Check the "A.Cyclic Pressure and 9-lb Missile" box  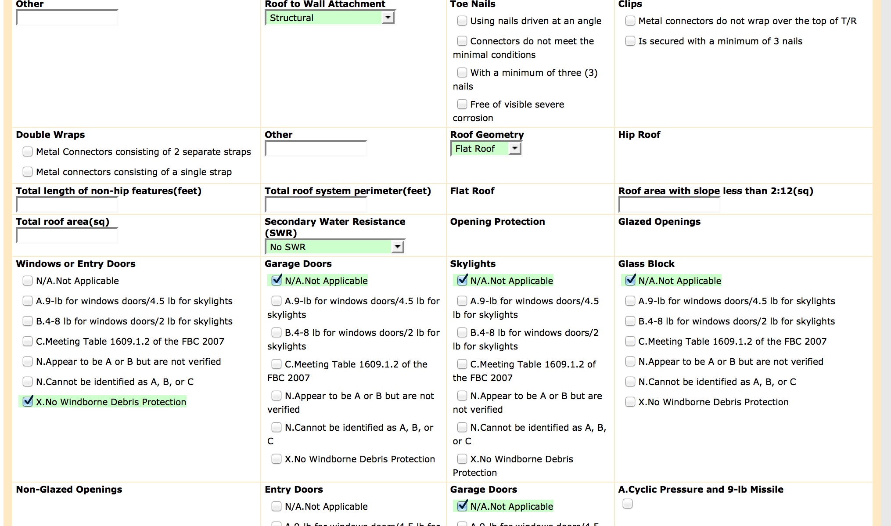point(627,504)
